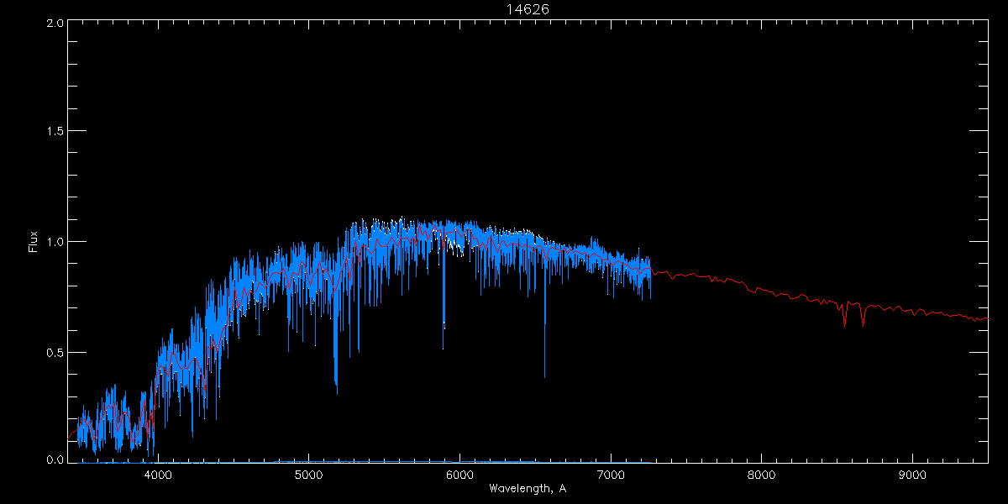1008x504 pixels.
Task: Click the 1.0 flux tick label
Action: tap(54, 242)
